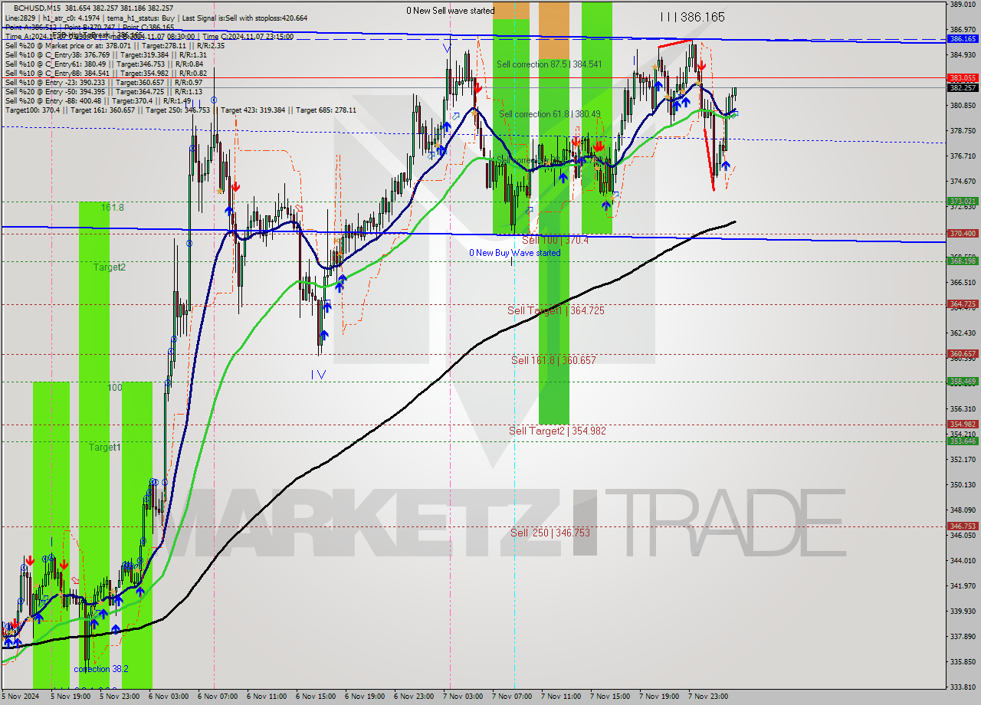Click the 'Target2' label on green bar
Image resolution: width=981 pixels, height=705 pixels.
[110, 267]
